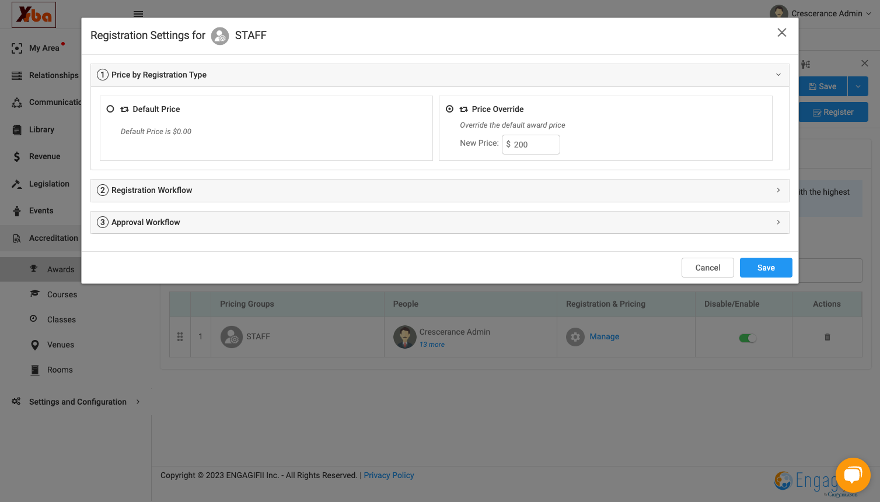
Task: Click the New Price input field
Action: tap(531, 145)
